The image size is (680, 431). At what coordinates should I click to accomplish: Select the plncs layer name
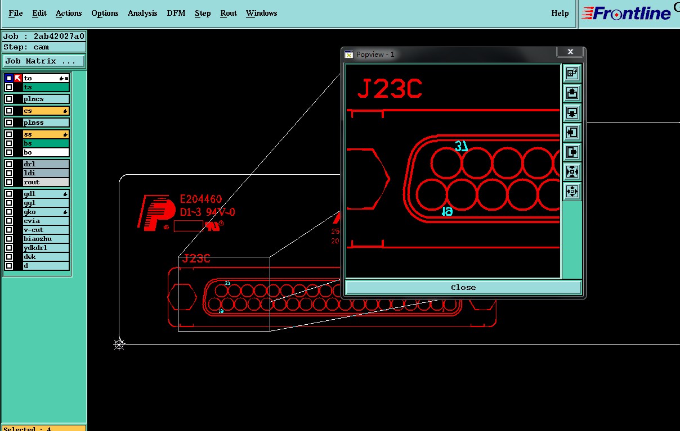[x=46, y=99]
